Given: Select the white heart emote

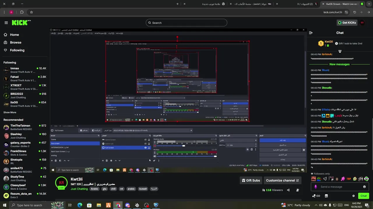Looking at the screenshot, I should [325, 179].
